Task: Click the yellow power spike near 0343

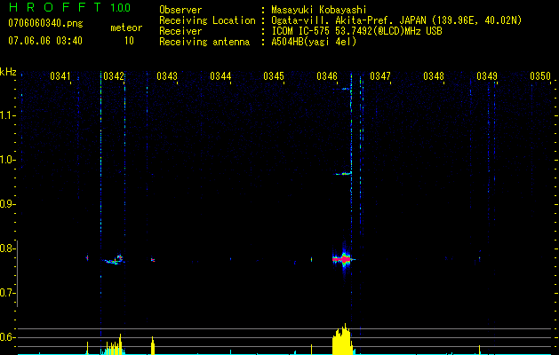Action: click(x=153, y=345)
